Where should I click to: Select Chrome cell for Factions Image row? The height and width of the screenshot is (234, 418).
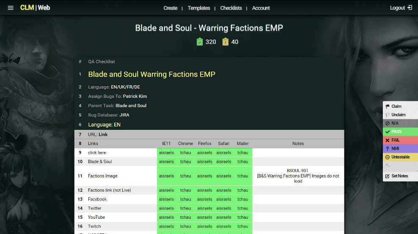click(x=186, y=176)
